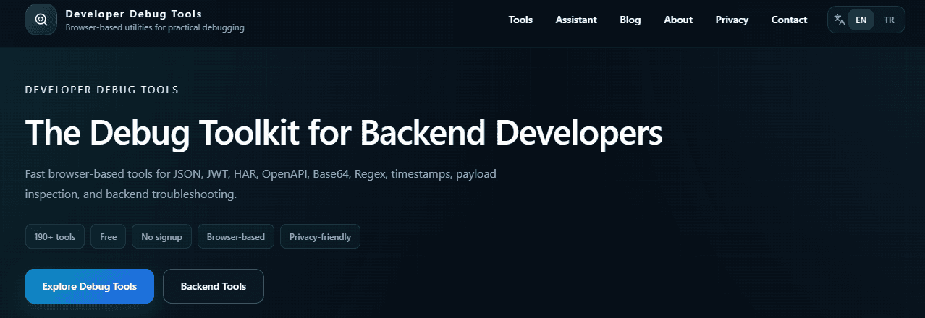Click the No signup badge

pyautogui.click(x=162, y=236)
